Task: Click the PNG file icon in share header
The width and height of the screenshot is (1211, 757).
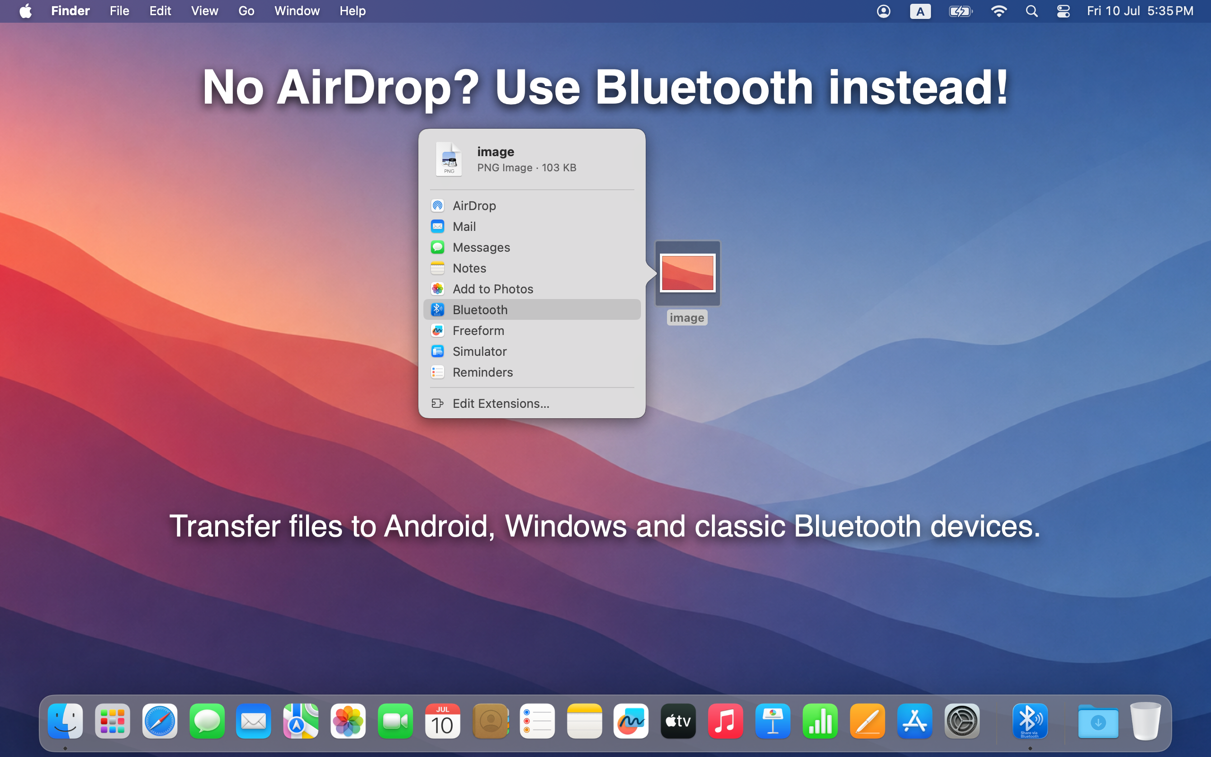Action: click(449, 158)
